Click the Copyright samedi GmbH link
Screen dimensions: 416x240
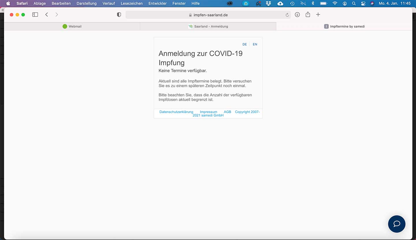click(226, 114)
